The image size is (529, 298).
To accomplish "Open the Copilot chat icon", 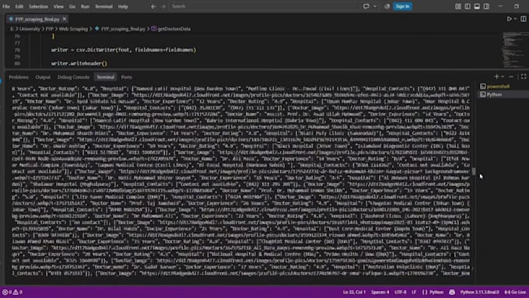I will point(366,6).
